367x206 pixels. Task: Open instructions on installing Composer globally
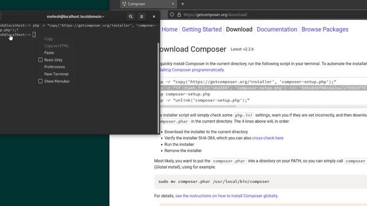point(227,196)
